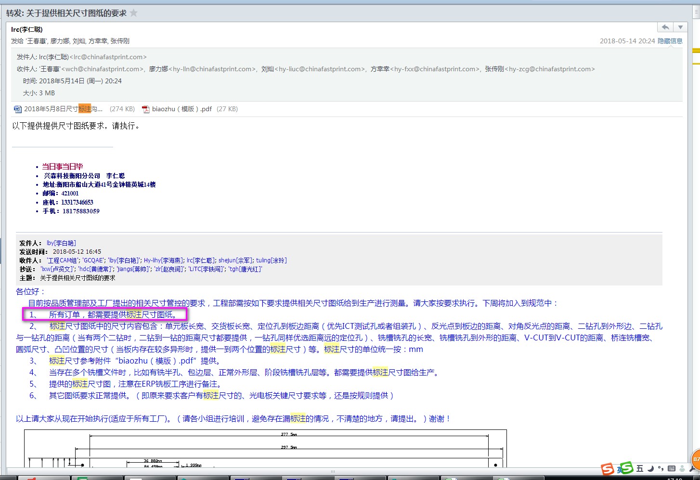Viewport: 700px width, 480px height.
Task: Click the Sogou input method S logo
Action: coord(608,469)
